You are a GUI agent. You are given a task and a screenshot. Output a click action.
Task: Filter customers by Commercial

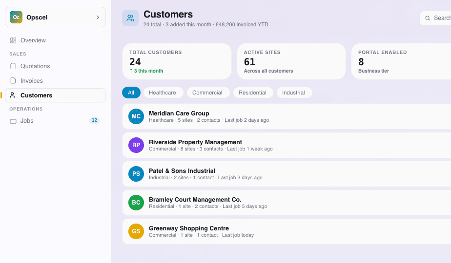[x=207, y=93]
